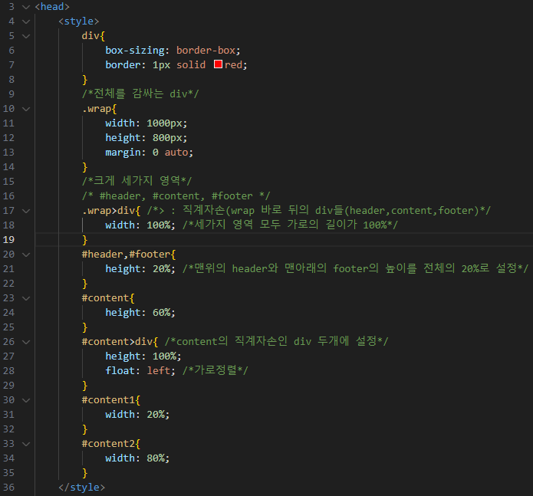
Task: Fold the .wrap rule on line 10
Action: coord(26,109)
